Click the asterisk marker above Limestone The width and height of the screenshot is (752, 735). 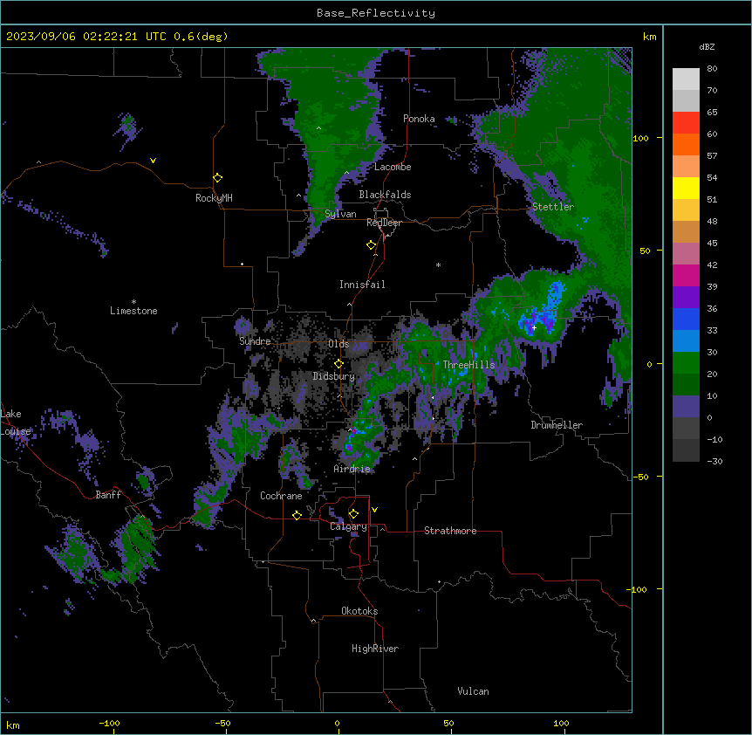[133, 302]
